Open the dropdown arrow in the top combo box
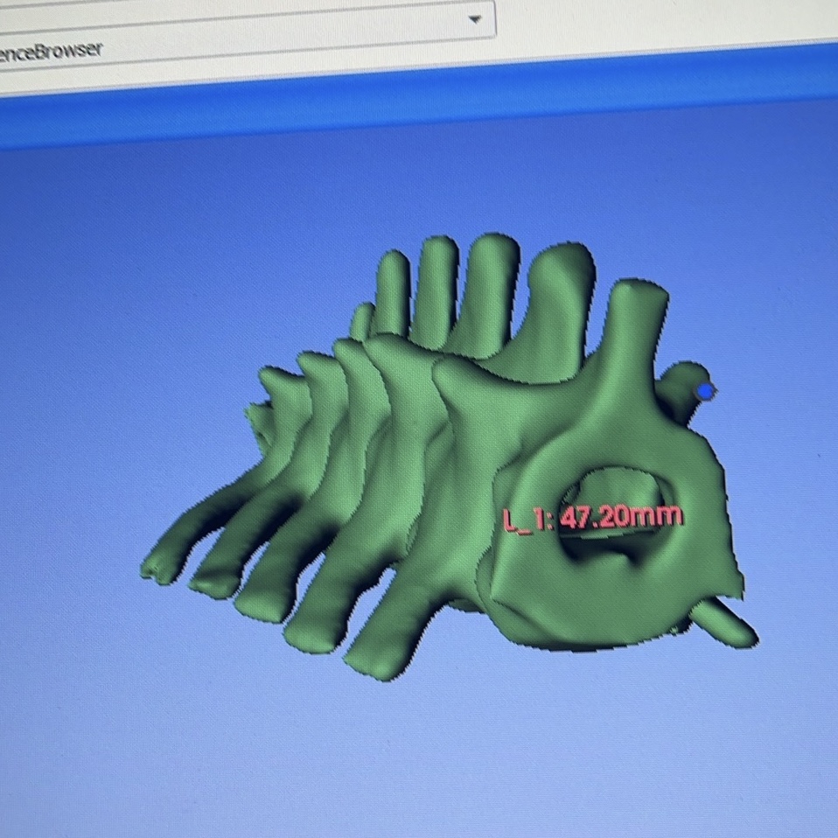 [x=475, y=19]
